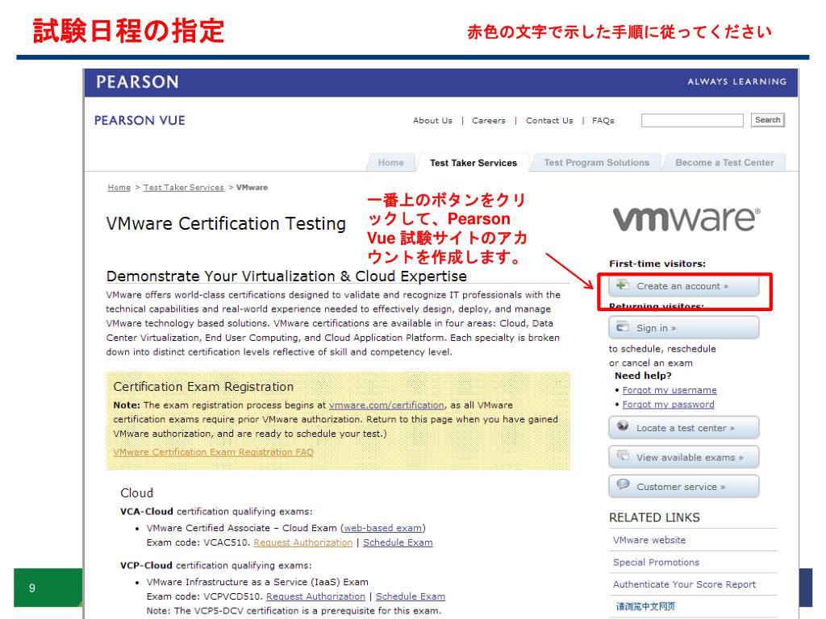Open the Test Program Solutions tab
The image size is (826, 619).
tap(596, 163)
